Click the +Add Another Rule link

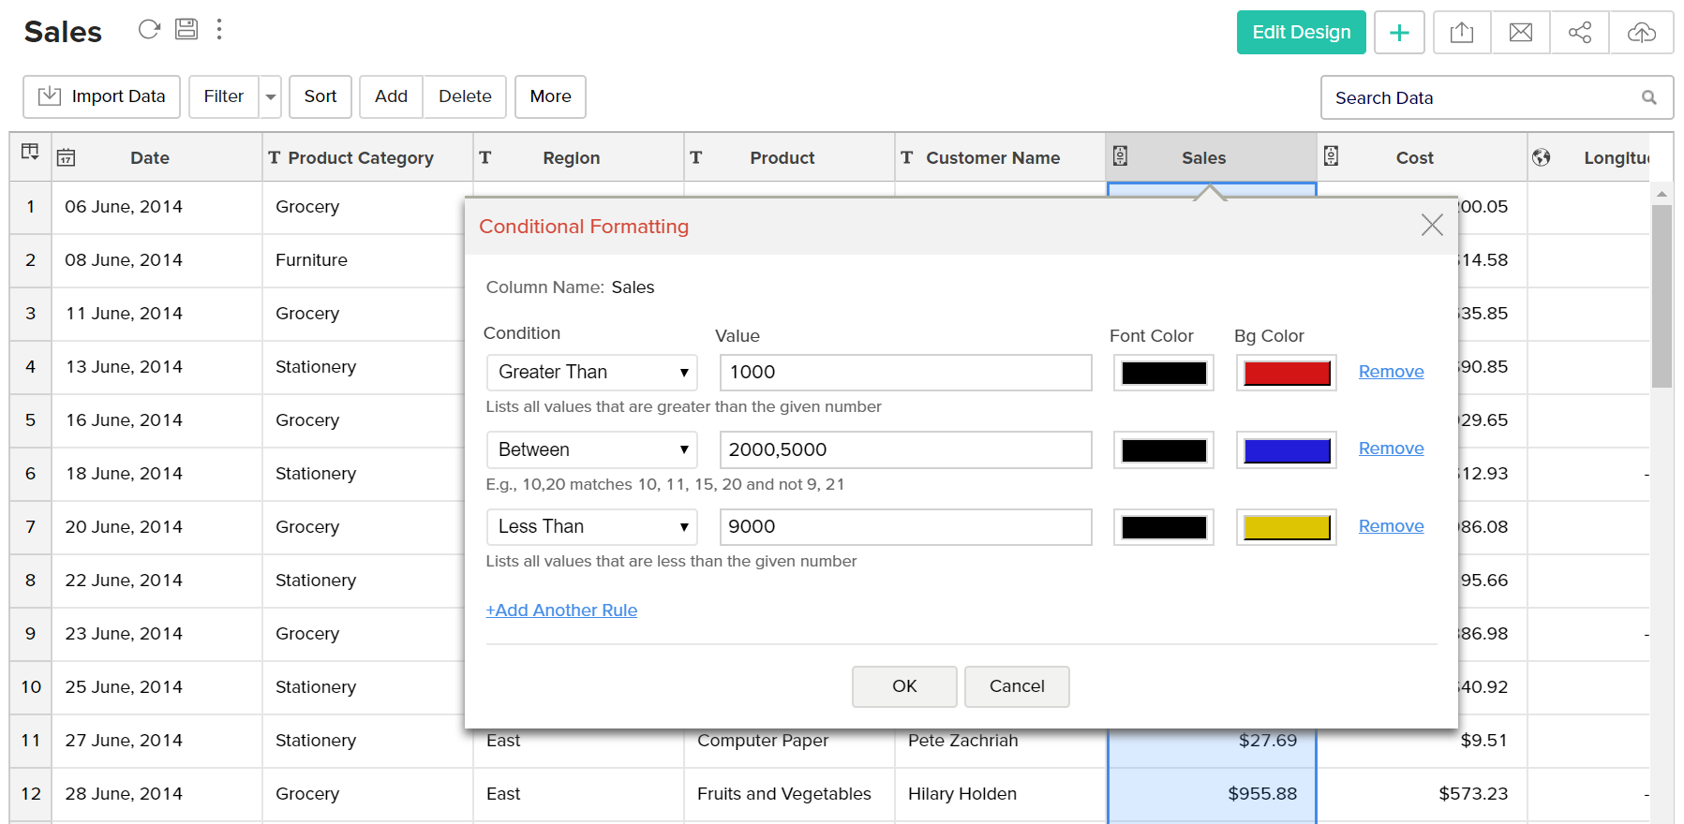click(561, 611)
